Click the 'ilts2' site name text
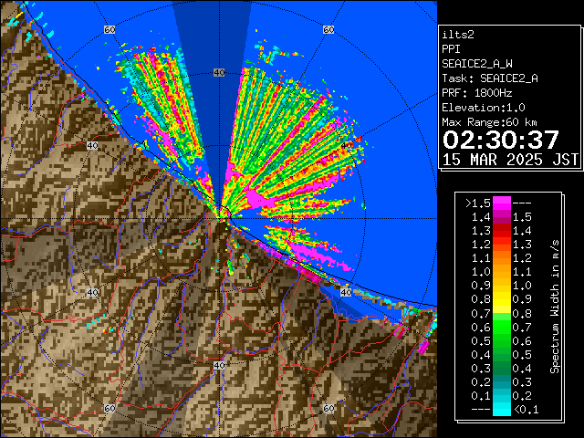The height and width of the screenshot is (438, 584). tap(458, 35)
